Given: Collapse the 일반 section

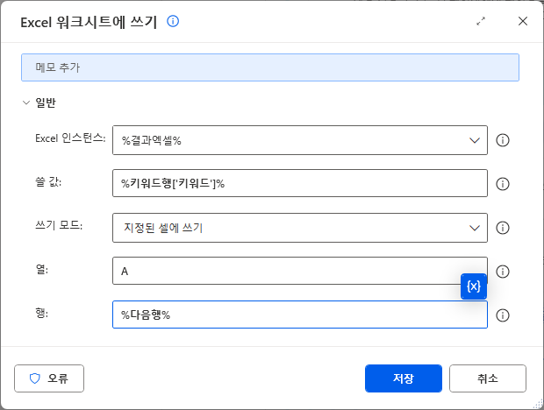Looking at the screenshot, I should pyautogui.click(x=26, y=102).
